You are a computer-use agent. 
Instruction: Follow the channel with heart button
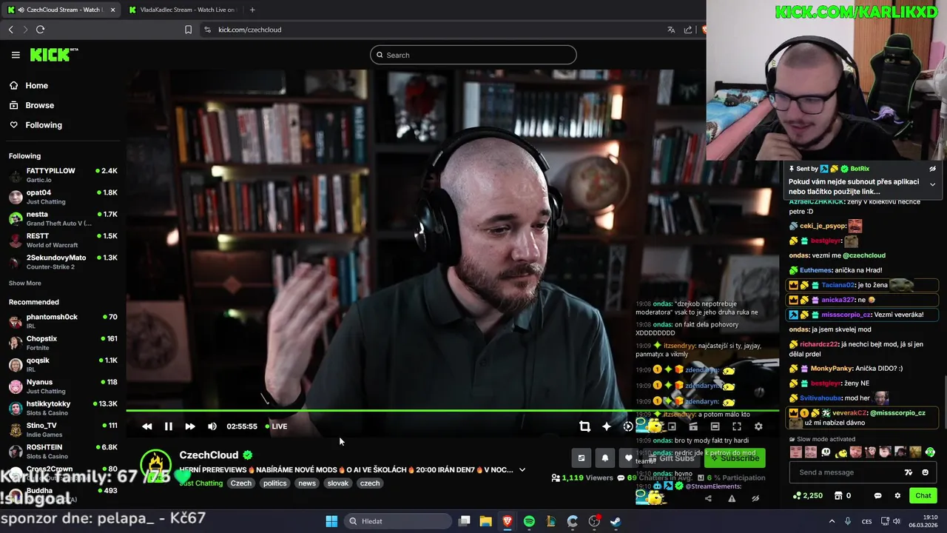pos(628,458)
